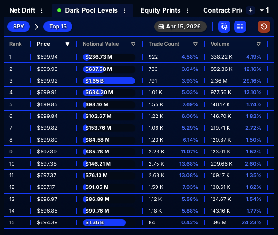Select price cell $699.84
278x235 pixels.
[x=47, y=116]
